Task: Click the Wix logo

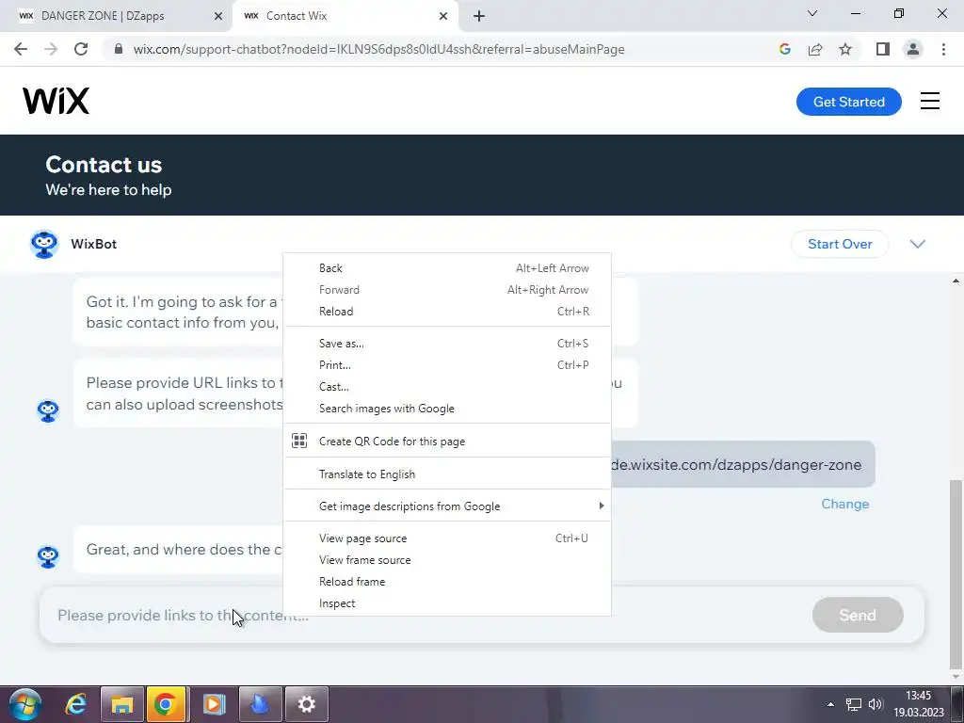Action: 56,101
